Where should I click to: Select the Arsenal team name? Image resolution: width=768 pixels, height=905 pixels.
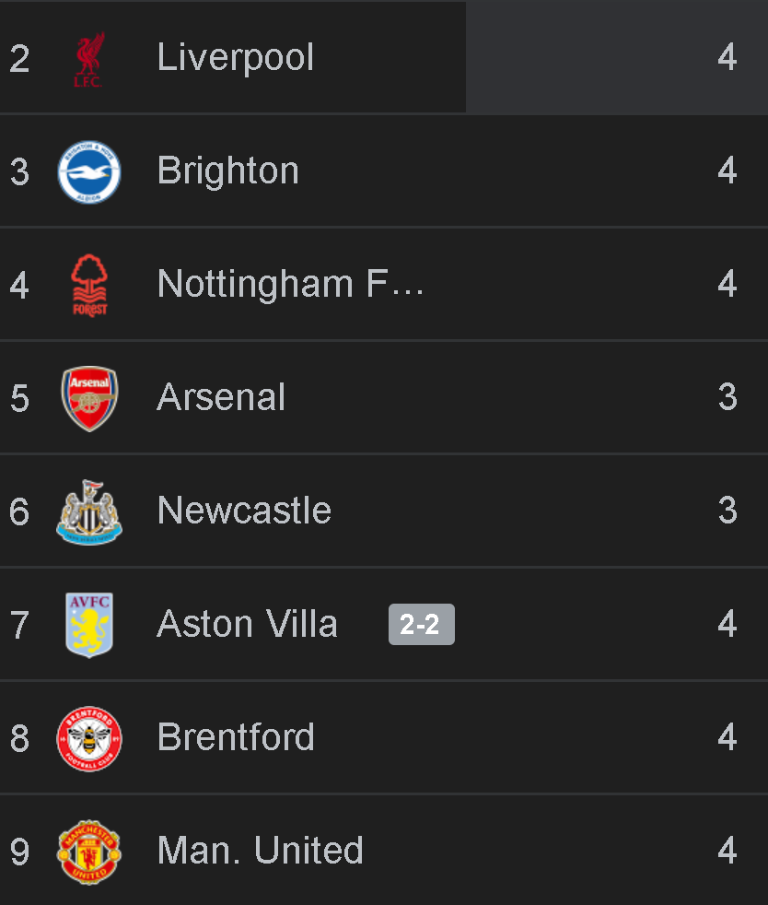tap(221, 397)
